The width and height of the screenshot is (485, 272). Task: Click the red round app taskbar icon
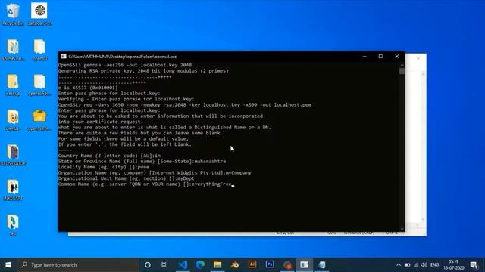(x=287, y=264)
